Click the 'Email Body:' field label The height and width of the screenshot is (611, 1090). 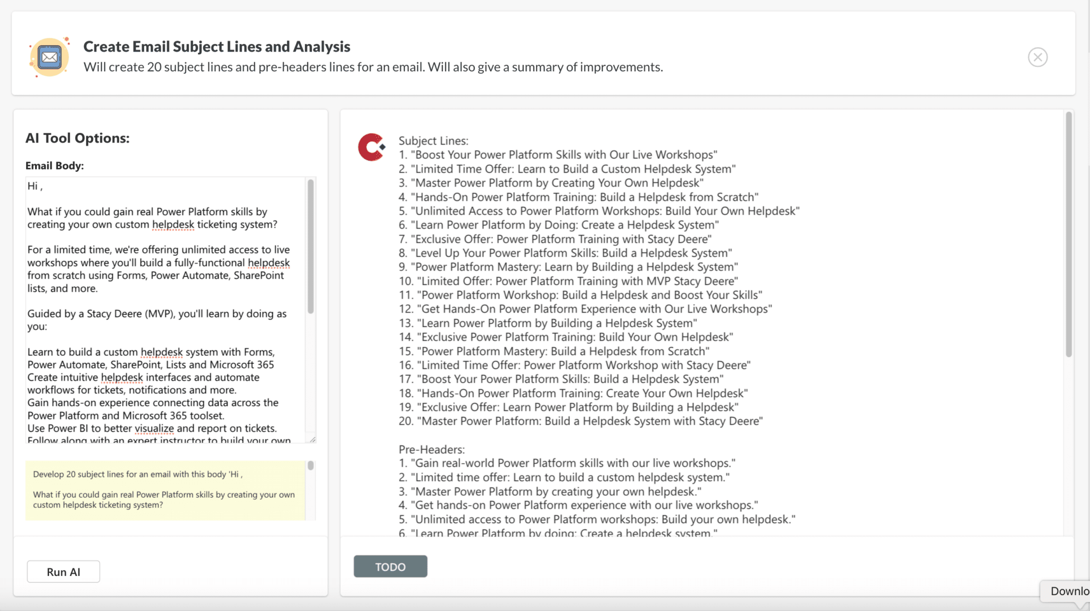54,166
